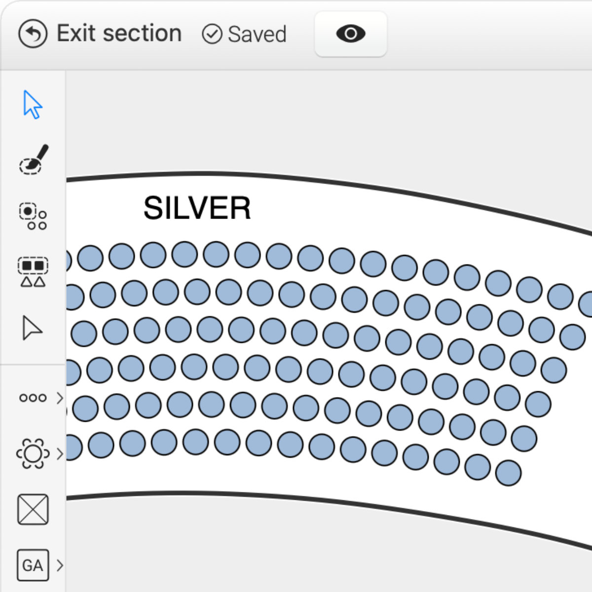Select the arrow cursor selection tool
This screenshot has width=592, height=592.
click(x=33, y=105)
